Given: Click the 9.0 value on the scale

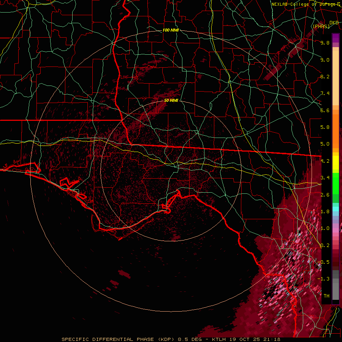Looking at the screenshot, I should (x=325, y=60).
